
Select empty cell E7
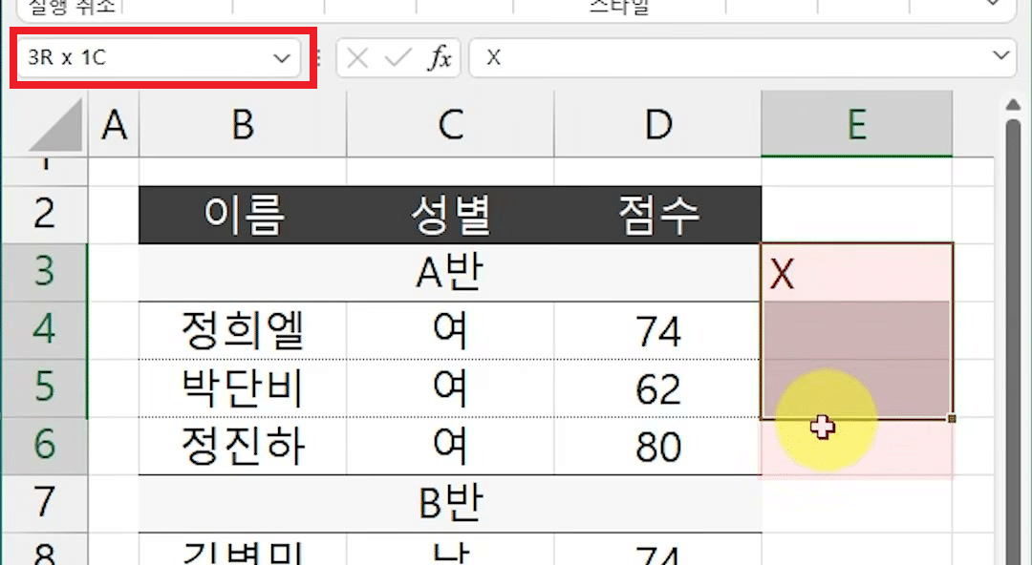click(857, 503)
